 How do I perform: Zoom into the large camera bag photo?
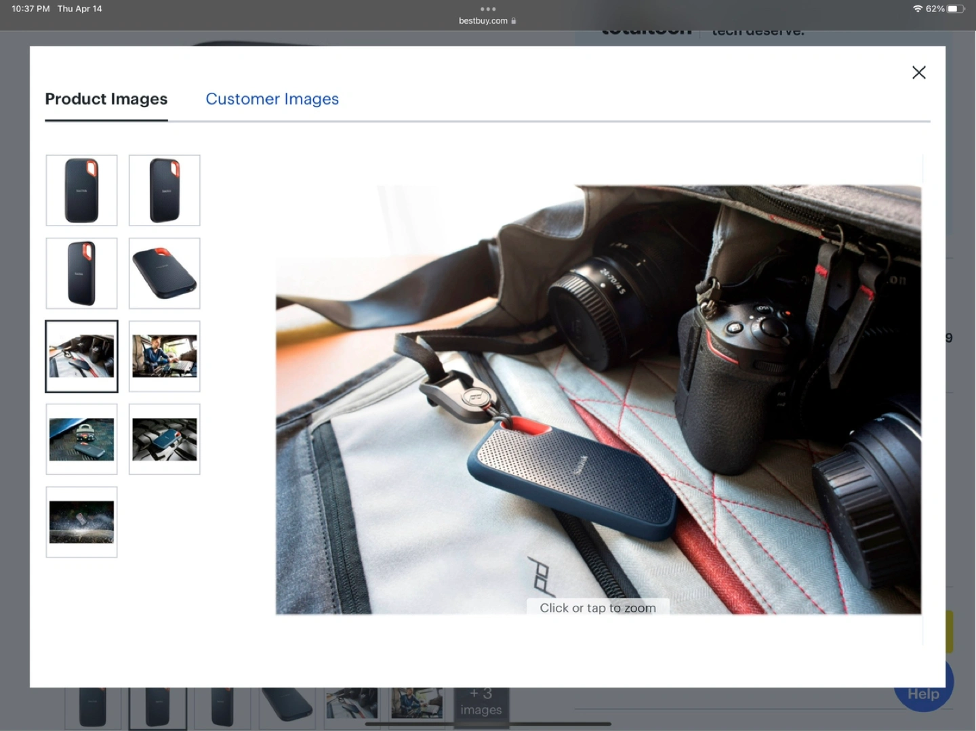(598, 400)
